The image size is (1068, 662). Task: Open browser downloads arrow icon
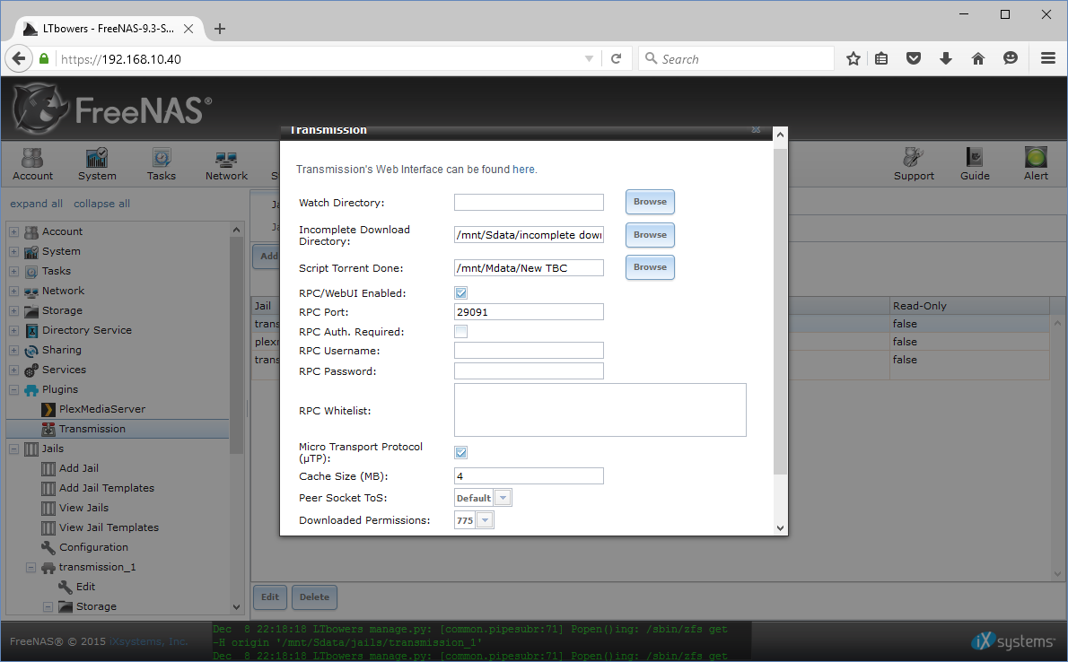[x=945, y=58]
